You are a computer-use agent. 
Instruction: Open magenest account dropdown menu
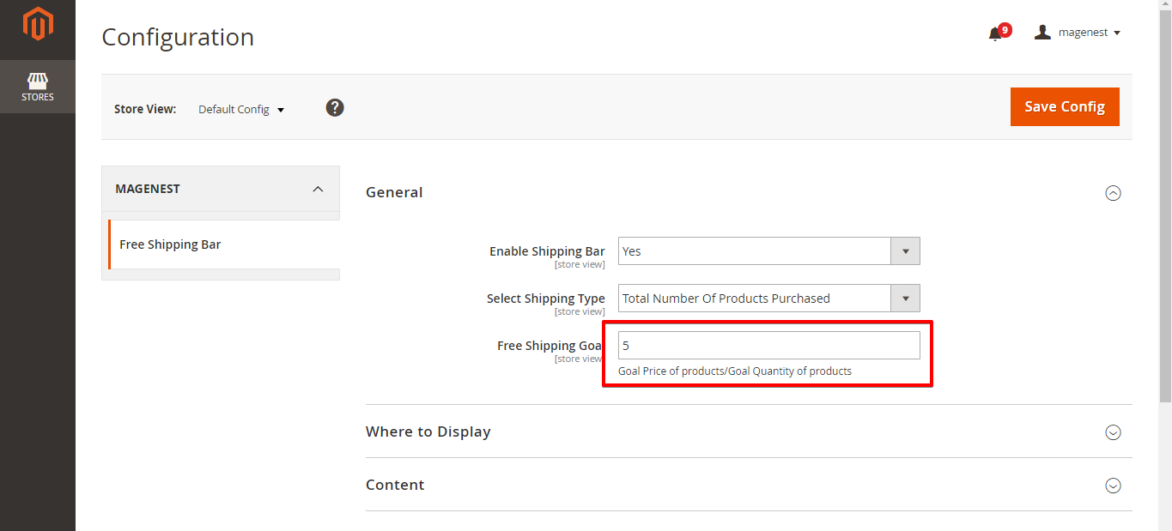click(x=1089, y=33)
